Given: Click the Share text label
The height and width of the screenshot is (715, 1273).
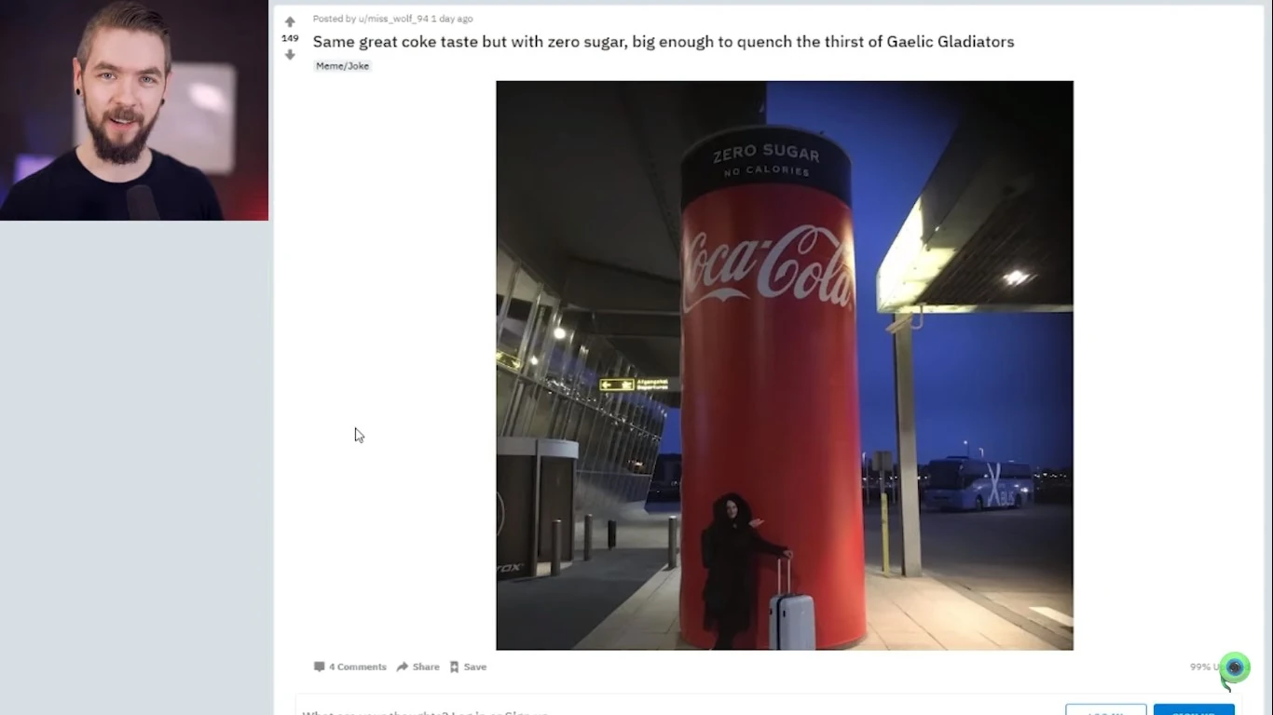Looking at the screenshot, I should (x=426, y=667).
